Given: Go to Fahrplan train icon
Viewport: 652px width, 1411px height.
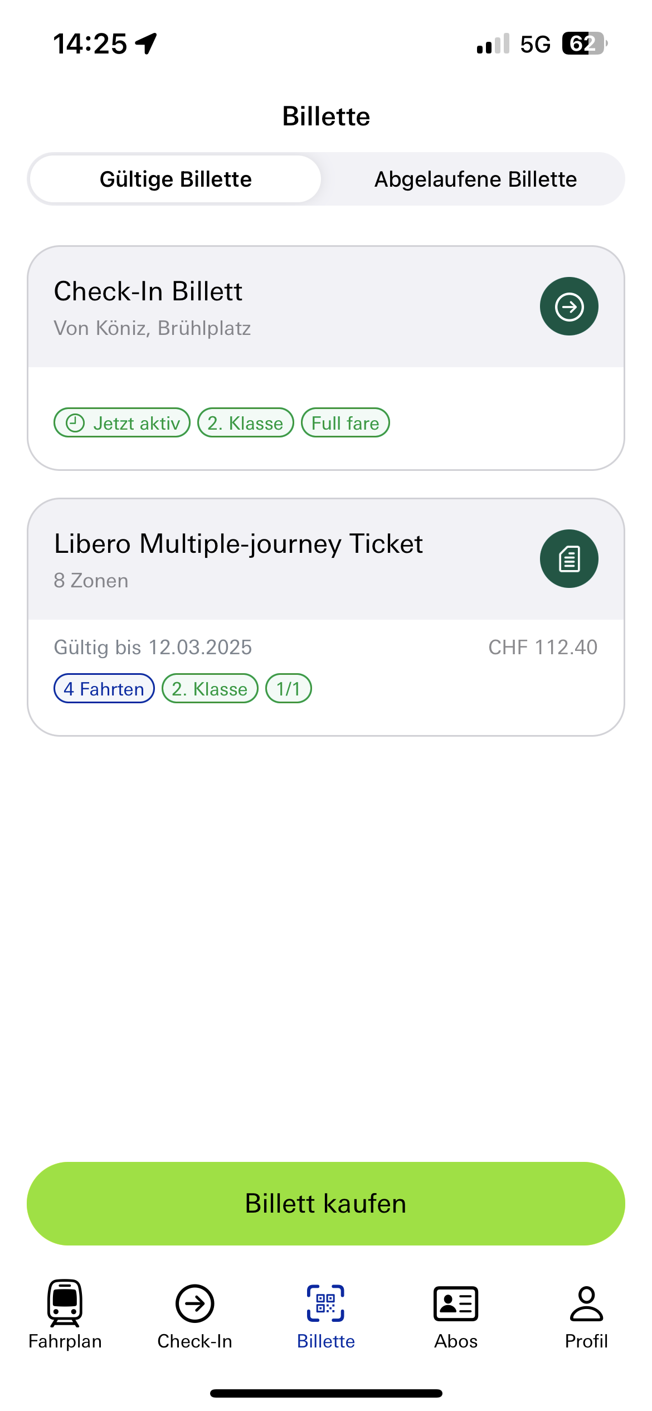Looking at the screenshot, I should pyautogui.click(x=65, y=1303).
